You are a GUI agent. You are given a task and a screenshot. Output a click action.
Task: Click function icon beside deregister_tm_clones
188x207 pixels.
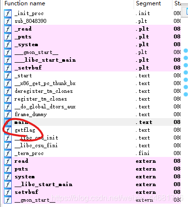pos(8,91)
